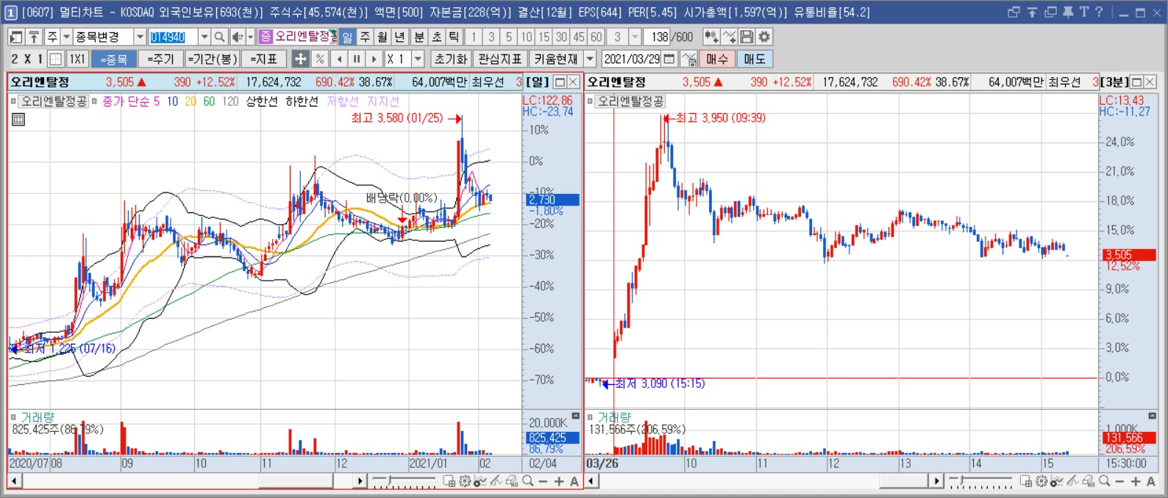Select the crosshair move cursor tool
This screenshot has width=1168, height=498.
click(300, 59)
